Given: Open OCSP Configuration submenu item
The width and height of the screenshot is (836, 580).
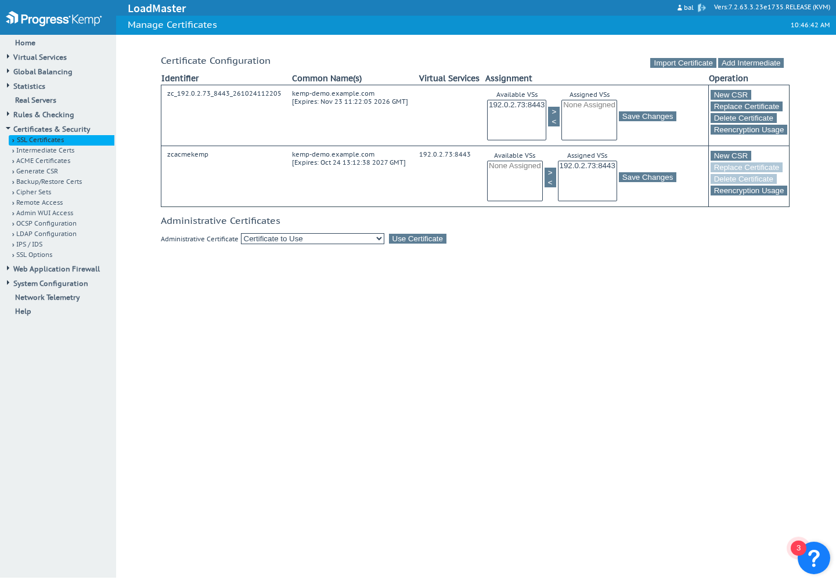Looking at the screenshot, I should 46,224.
